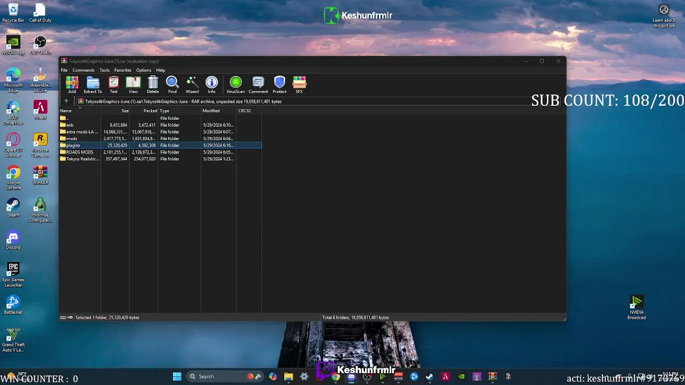Select the plagins folder
This screenshot has height=385, width=685.
pos(160,145)
